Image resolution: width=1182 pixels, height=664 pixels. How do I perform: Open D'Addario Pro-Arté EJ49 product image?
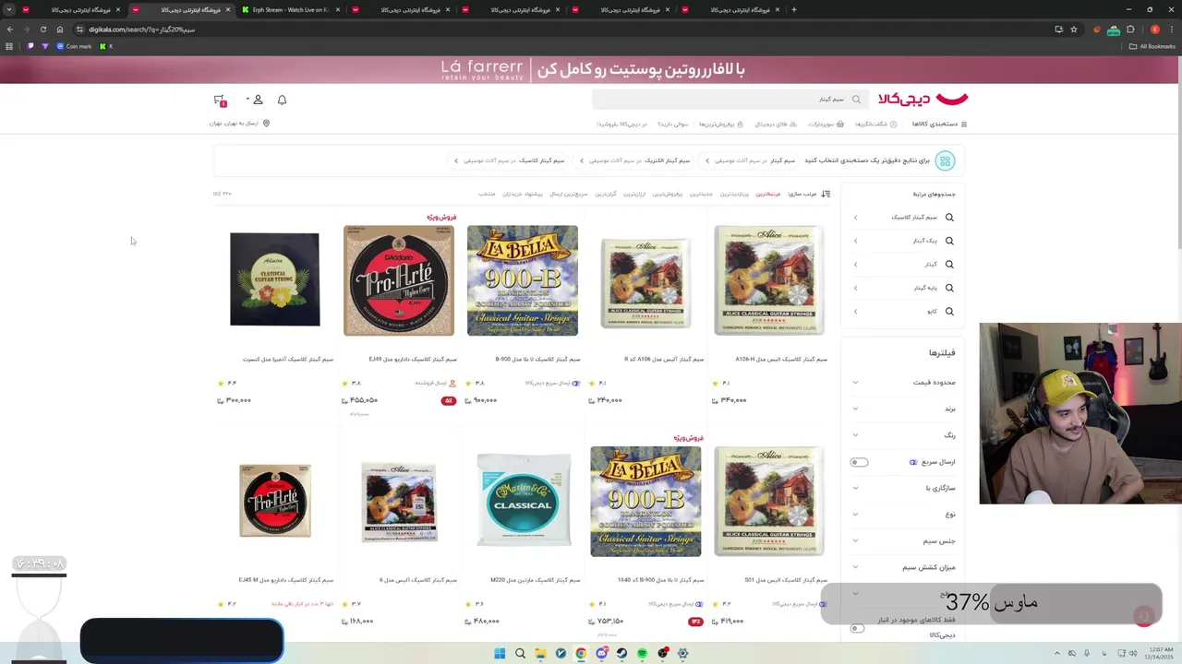point(399,280)
